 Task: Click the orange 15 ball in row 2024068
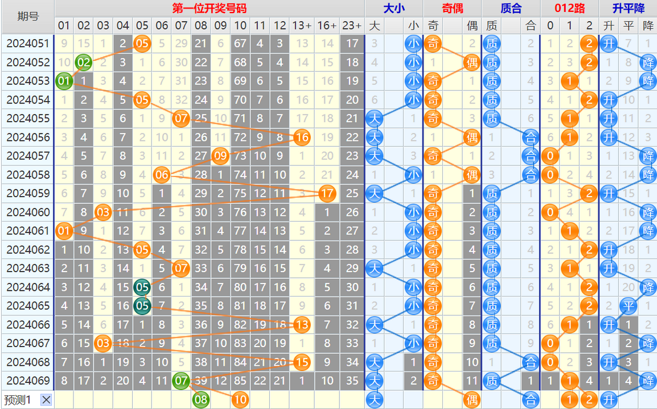[302, 362]
